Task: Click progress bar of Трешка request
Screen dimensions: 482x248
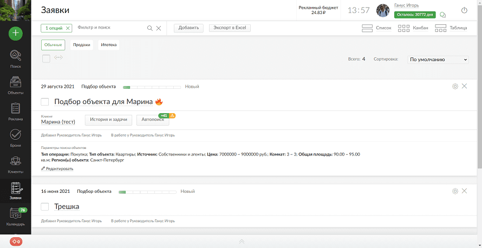Action: coord(147,192)
